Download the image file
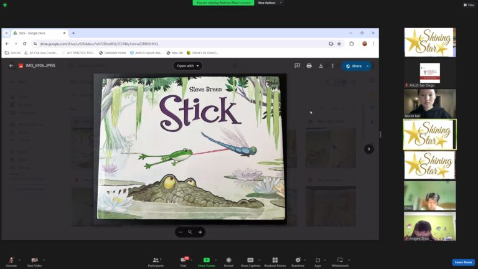Image resolution: width=478 pixels, height=269 pixels. (321, 65)
